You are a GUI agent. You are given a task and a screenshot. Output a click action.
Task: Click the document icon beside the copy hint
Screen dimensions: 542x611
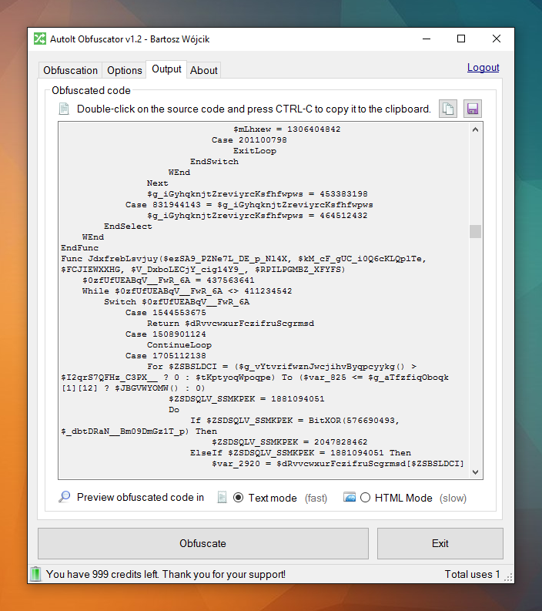pyautogui.click(x=64, y=109)
